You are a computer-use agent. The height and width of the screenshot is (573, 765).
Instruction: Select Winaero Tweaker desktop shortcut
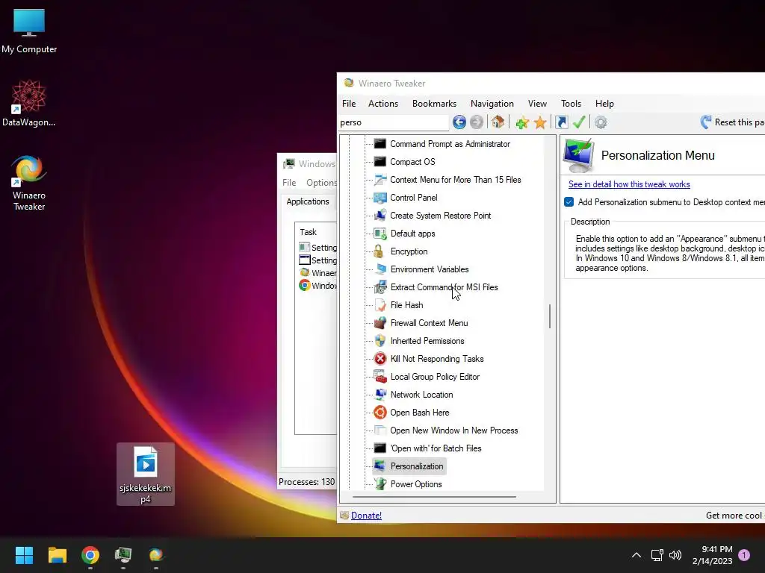[x=29, y=184]
